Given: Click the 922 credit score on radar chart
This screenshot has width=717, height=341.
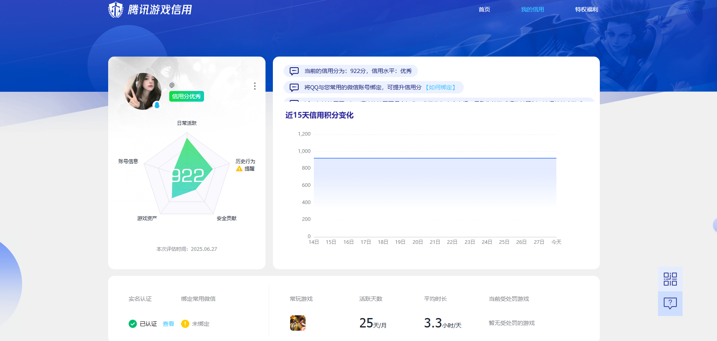Looking at the screenshot, I should 188,176.
